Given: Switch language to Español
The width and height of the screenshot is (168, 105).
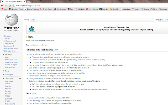Looking at the screenshot, I should click(x=8, y=89).
